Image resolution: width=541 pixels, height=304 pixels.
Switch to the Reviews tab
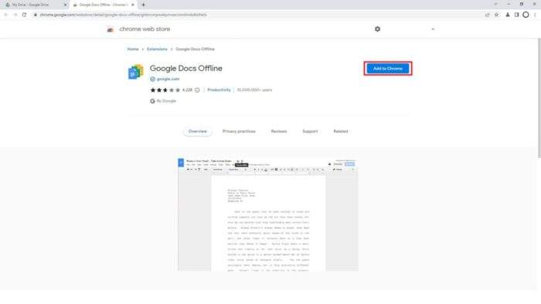point(279,131)
